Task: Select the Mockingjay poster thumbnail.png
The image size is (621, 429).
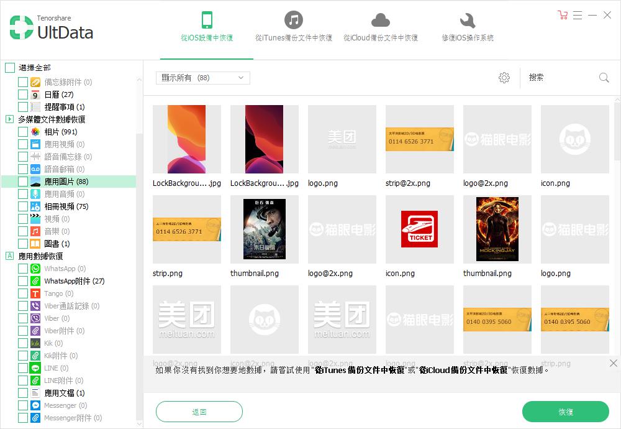Action: [497, 229]
